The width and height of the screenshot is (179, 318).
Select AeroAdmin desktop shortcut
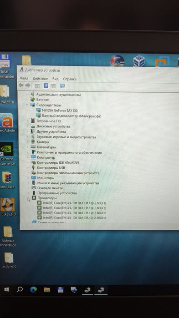7,122
